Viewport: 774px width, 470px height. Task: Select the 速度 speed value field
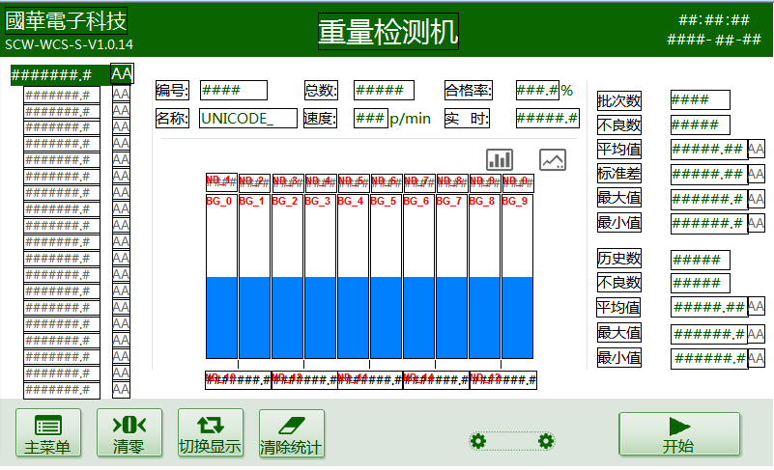(370, 119)
